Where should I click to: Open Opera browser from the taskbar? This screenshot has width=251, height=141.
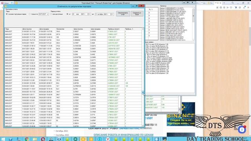tap(43, 139)
